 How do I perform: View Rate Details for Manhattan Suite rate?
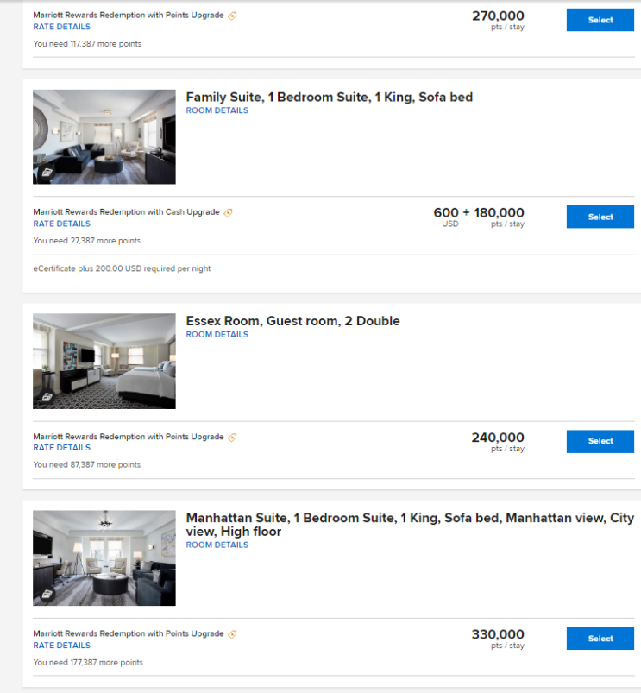[x=62, y=646]
